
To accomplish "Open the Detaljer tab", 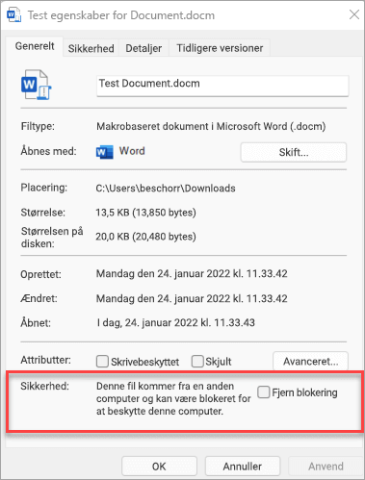I will point(143,48).
